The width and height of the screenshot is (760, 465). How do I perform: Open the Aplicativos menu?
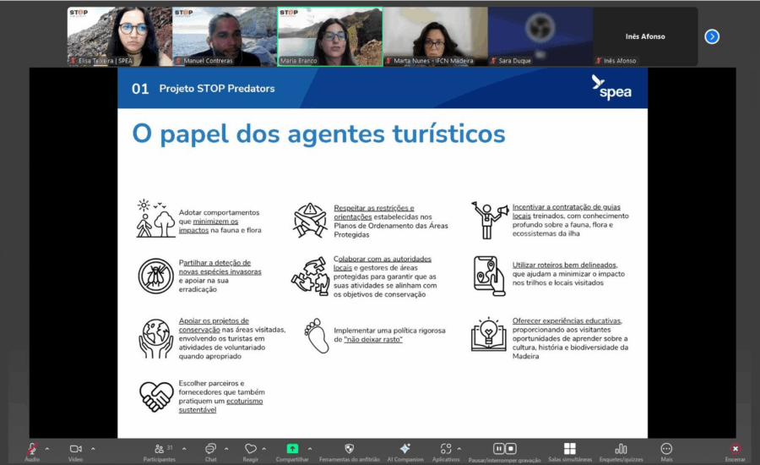pyautogui.click(x=446, y=449)
